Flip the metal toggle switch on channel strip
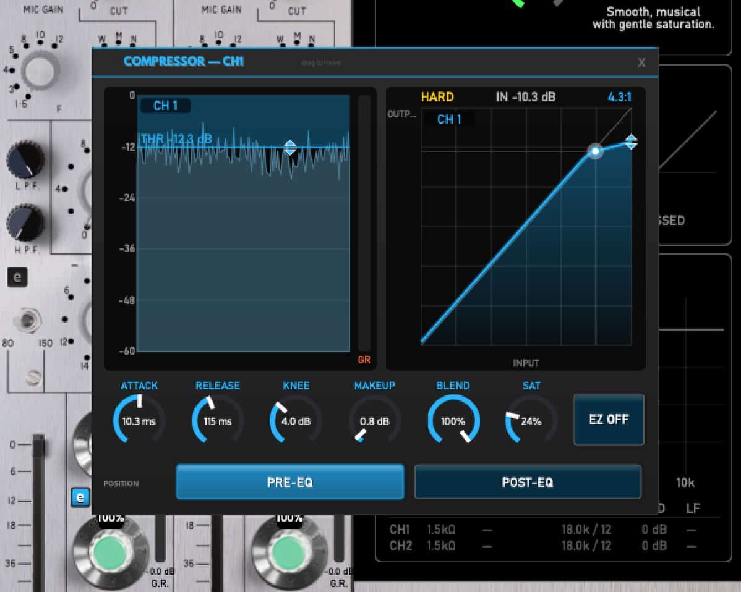The height and width of the screenshot is (592, 741). [28, 321]
